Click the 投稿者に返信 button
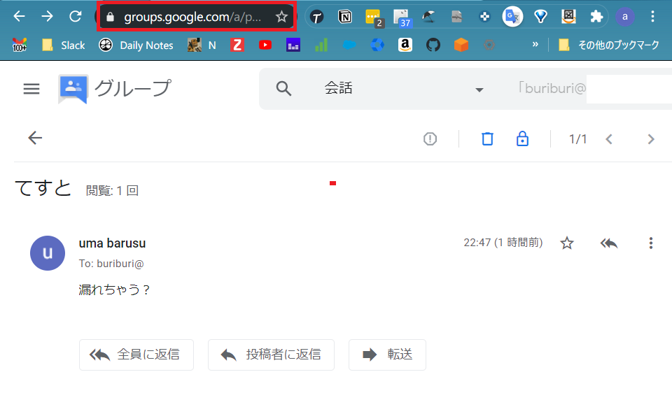This screenshot has height=407, width=672. pos(271,355)
